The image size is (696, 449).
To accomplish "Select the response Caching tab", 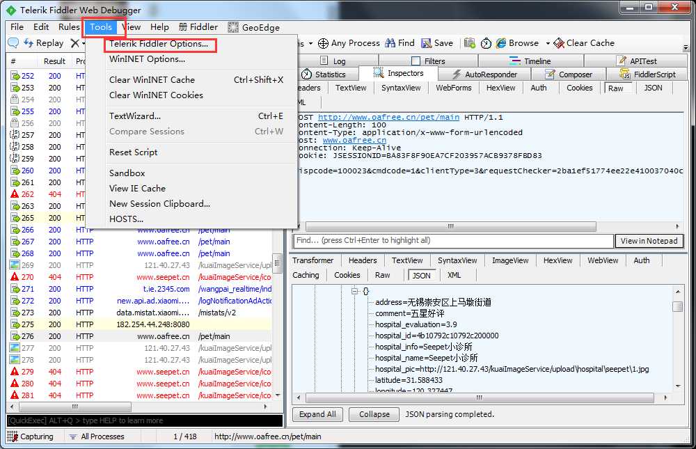I will coord(306,275).
